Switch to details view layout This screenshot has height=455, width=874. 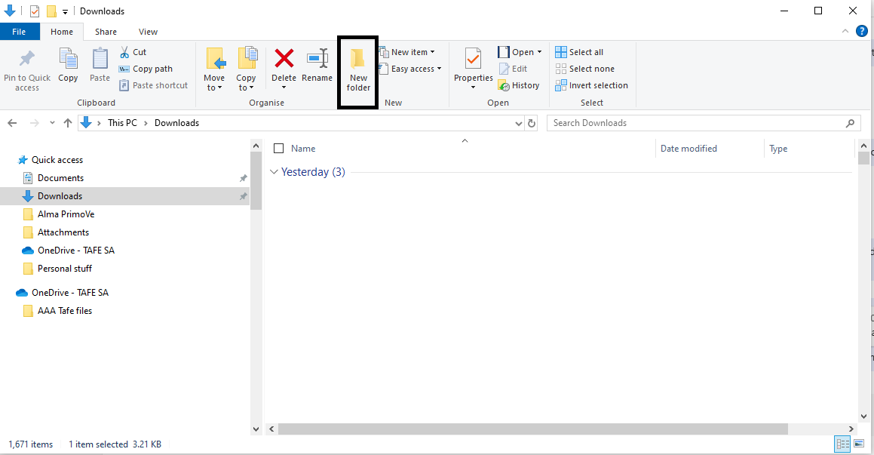tap(843, 444)
